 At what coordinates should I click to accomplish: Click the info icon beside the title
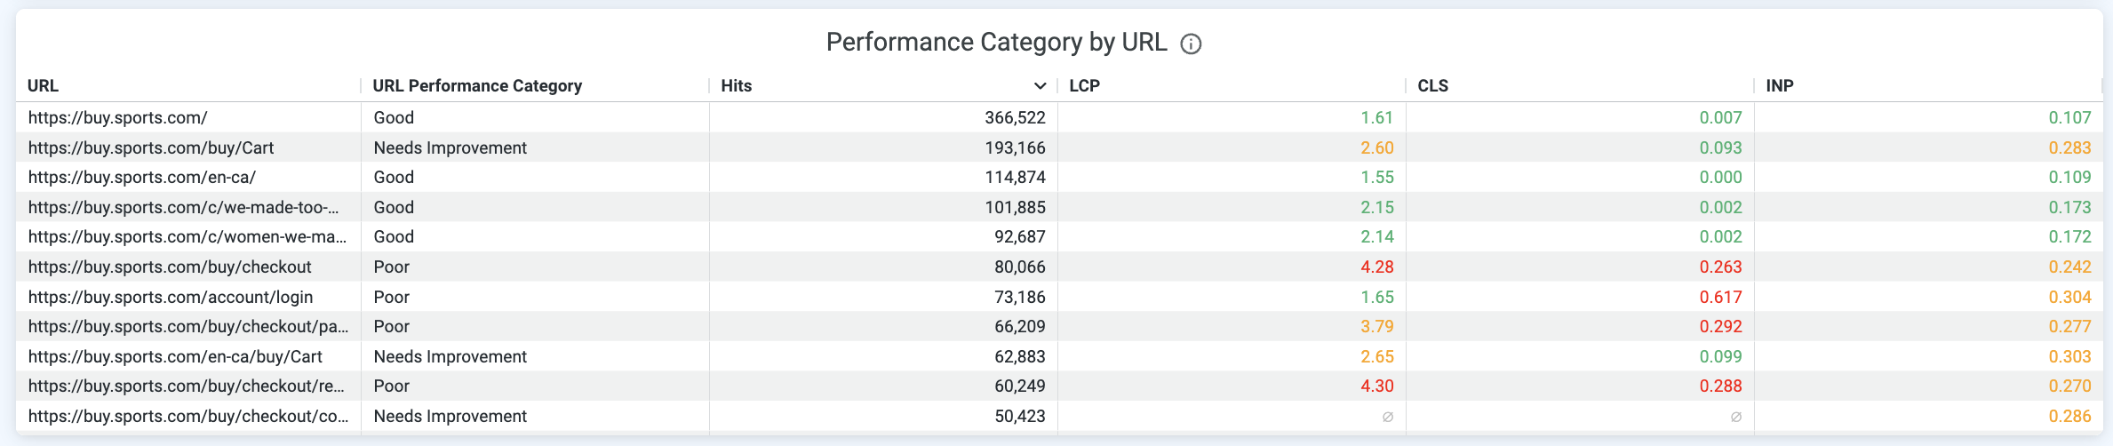1191,44
